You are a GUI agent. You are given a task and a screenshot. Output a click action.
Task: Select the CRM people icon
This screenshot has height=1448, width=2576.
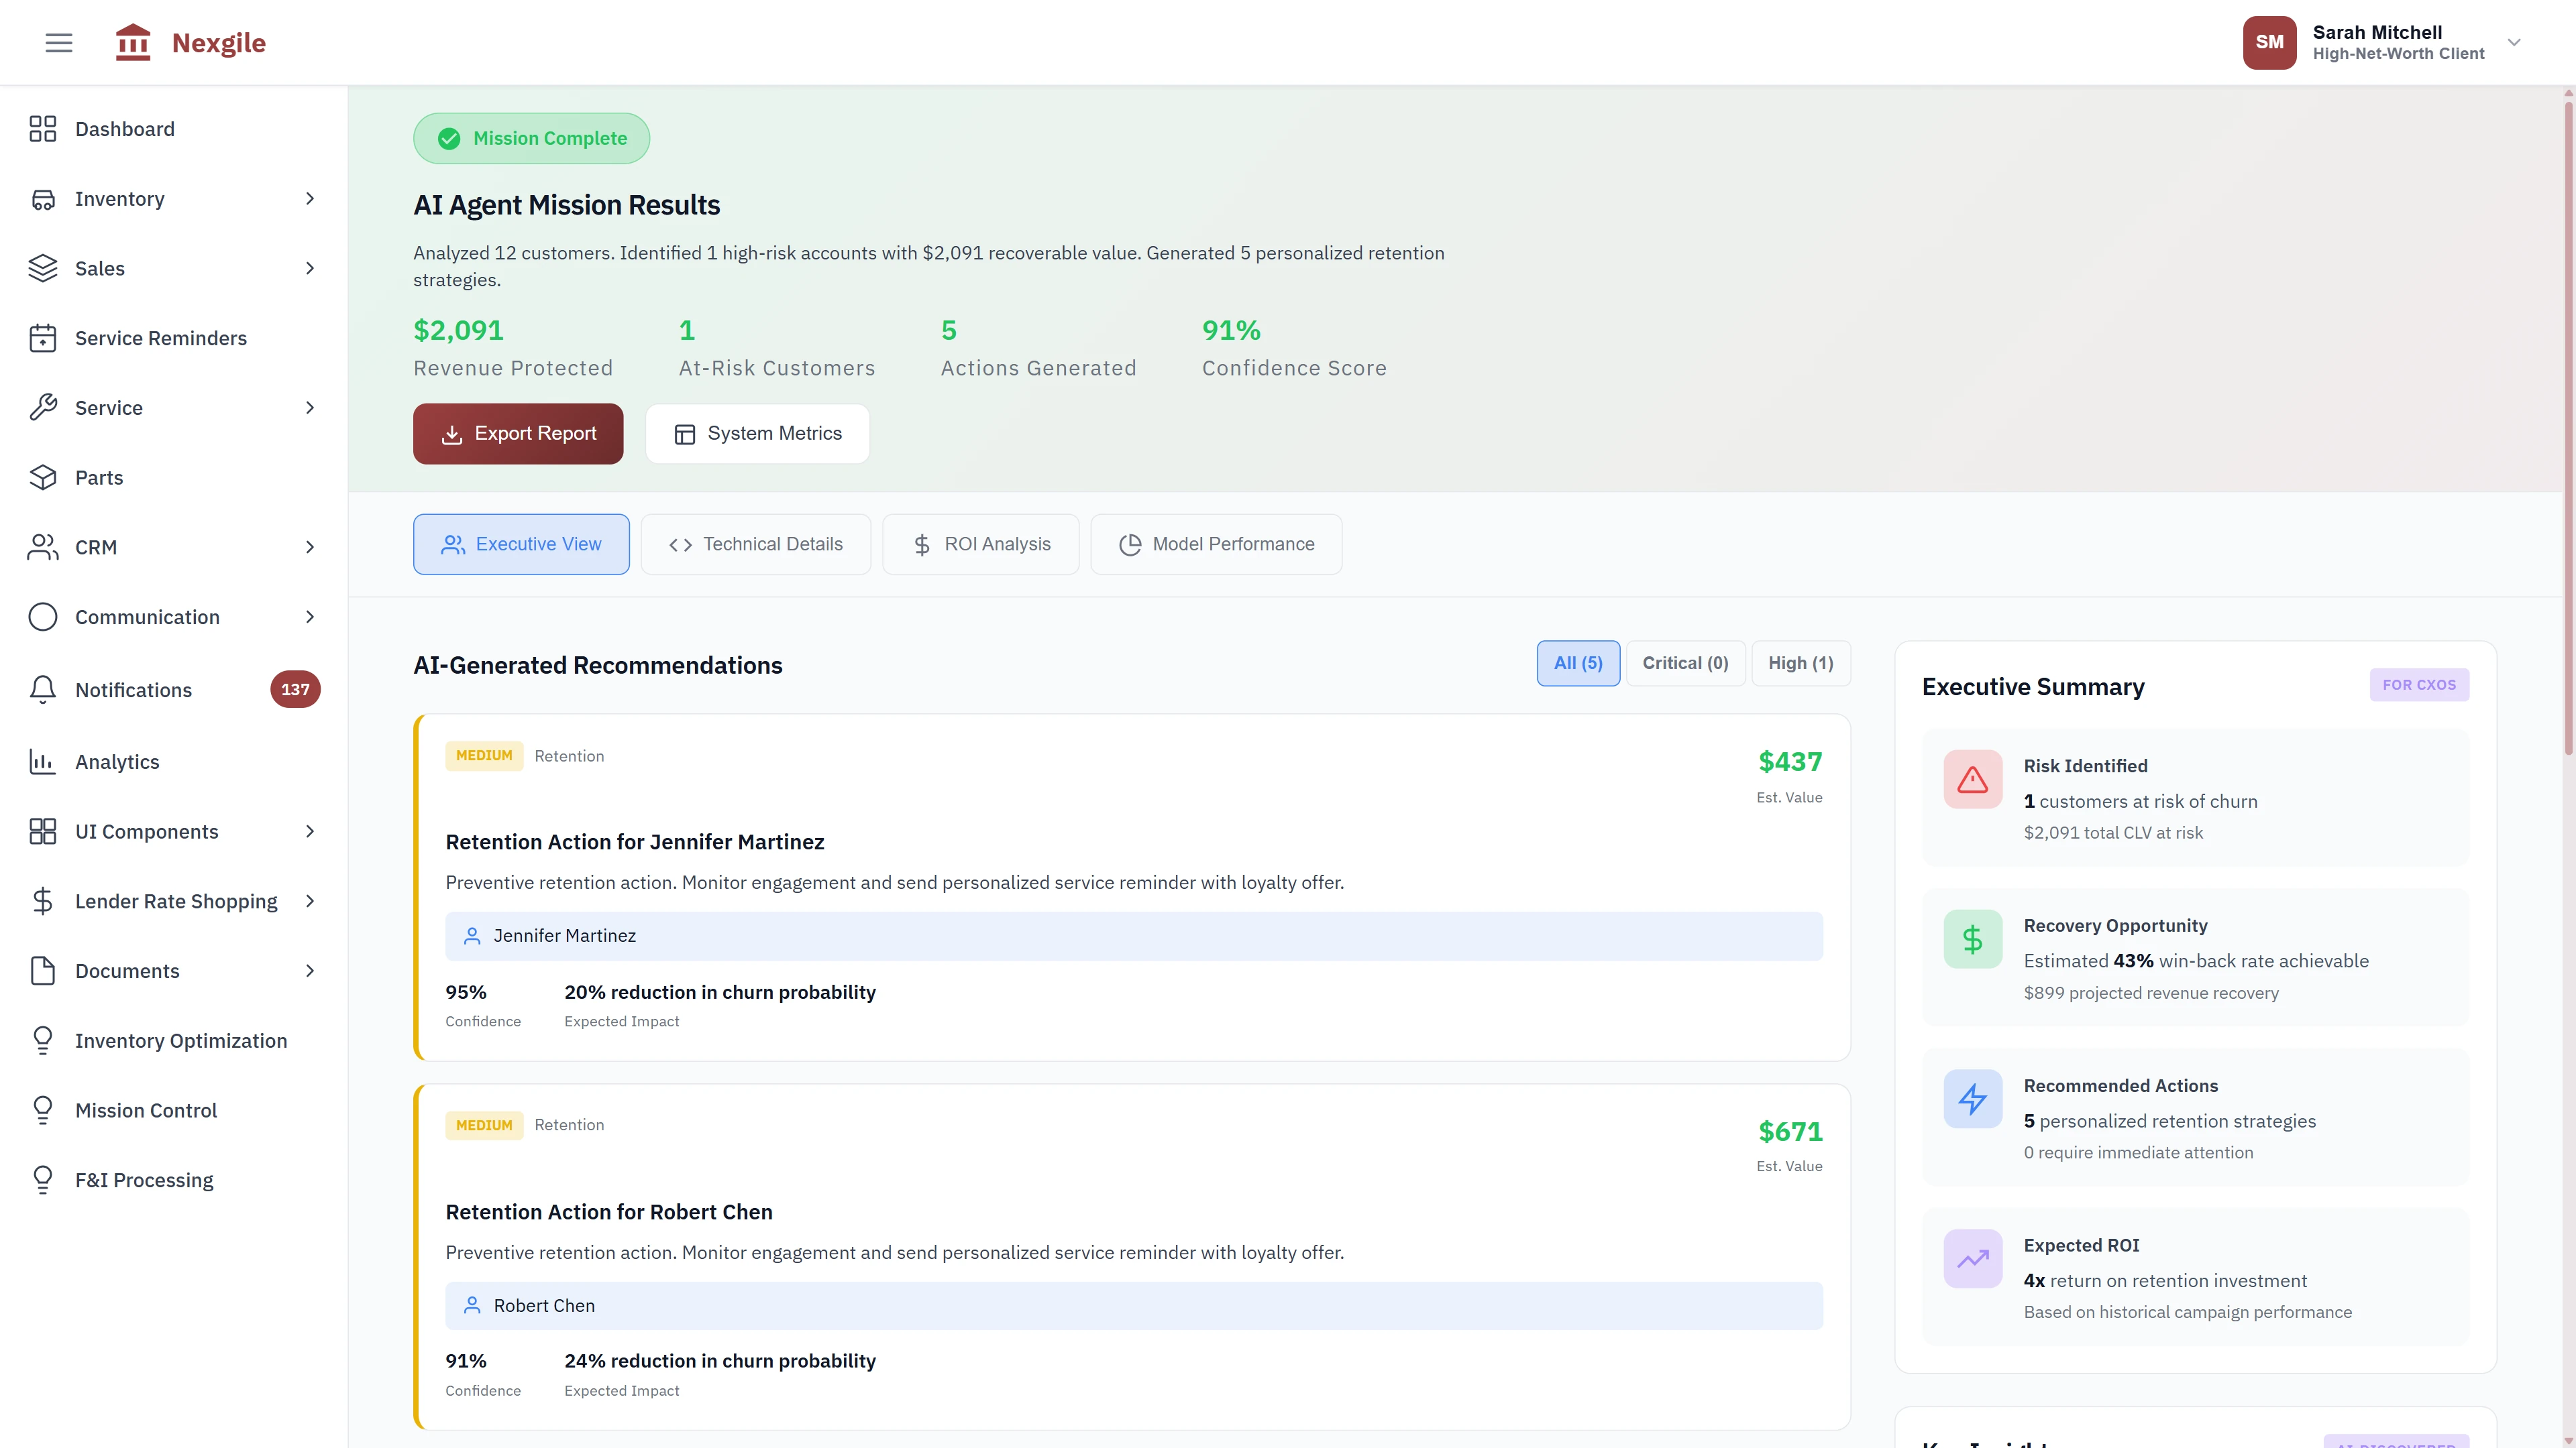point(43,546)
